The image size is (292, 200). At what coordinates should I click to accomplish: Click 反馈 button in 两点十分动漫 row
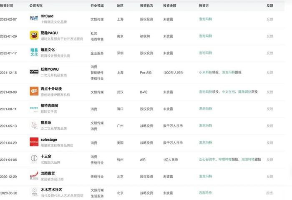[269, 92]
